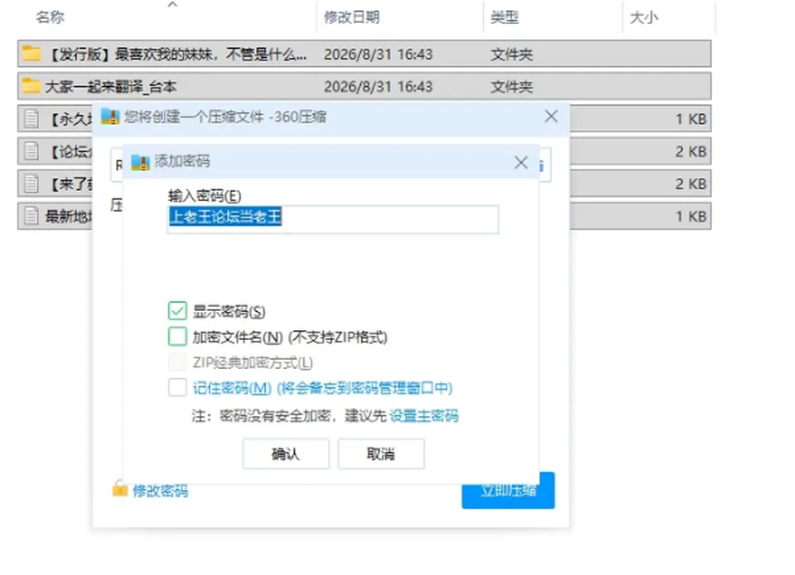Image resolution: width=795 pixels, height=575 pixels.
Task: Click 文件夹 type in 大家一起来翻译_台本 row
Action: 512,87
